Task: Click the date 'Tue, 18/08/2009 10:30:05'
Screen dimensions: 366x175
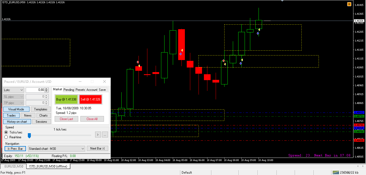Action: coord(73,108)
